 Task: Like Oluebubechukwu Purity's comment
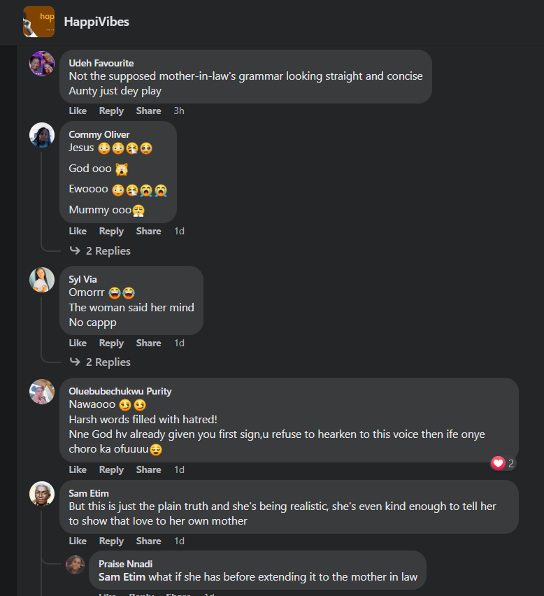[78, 469]
